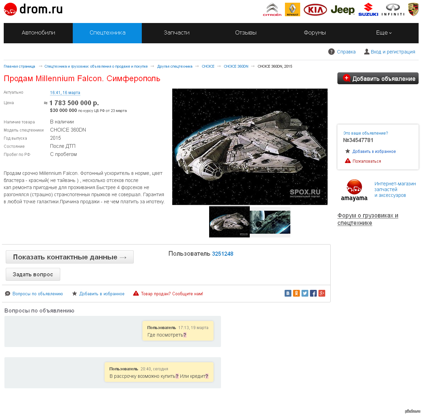Share the listing on Twitter

pos(305,293)
